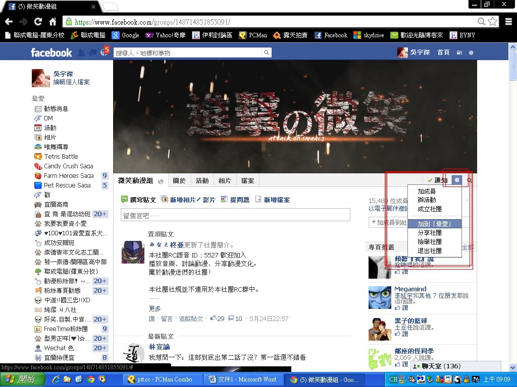The height and width of the screenshot is (387, 517).
Task: Open Tetris Battle in the sidebar
Action: [57, 156]
